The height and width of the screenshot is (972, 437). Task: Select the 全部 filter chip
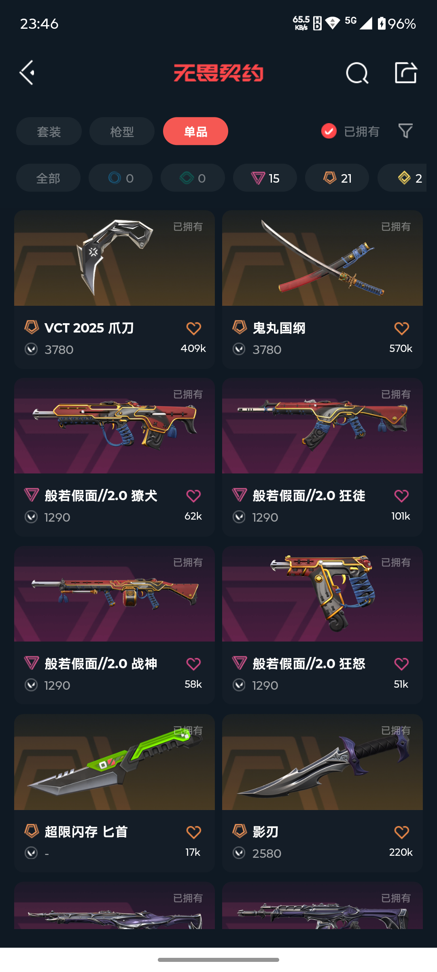(x=48, y=178)
